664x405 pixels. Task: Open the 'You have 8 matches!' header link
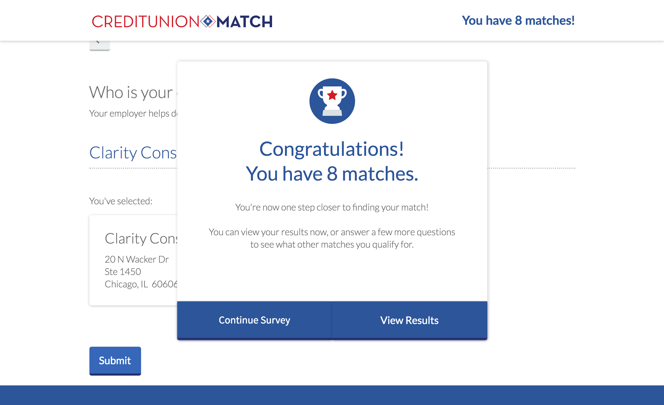point(518,20)
